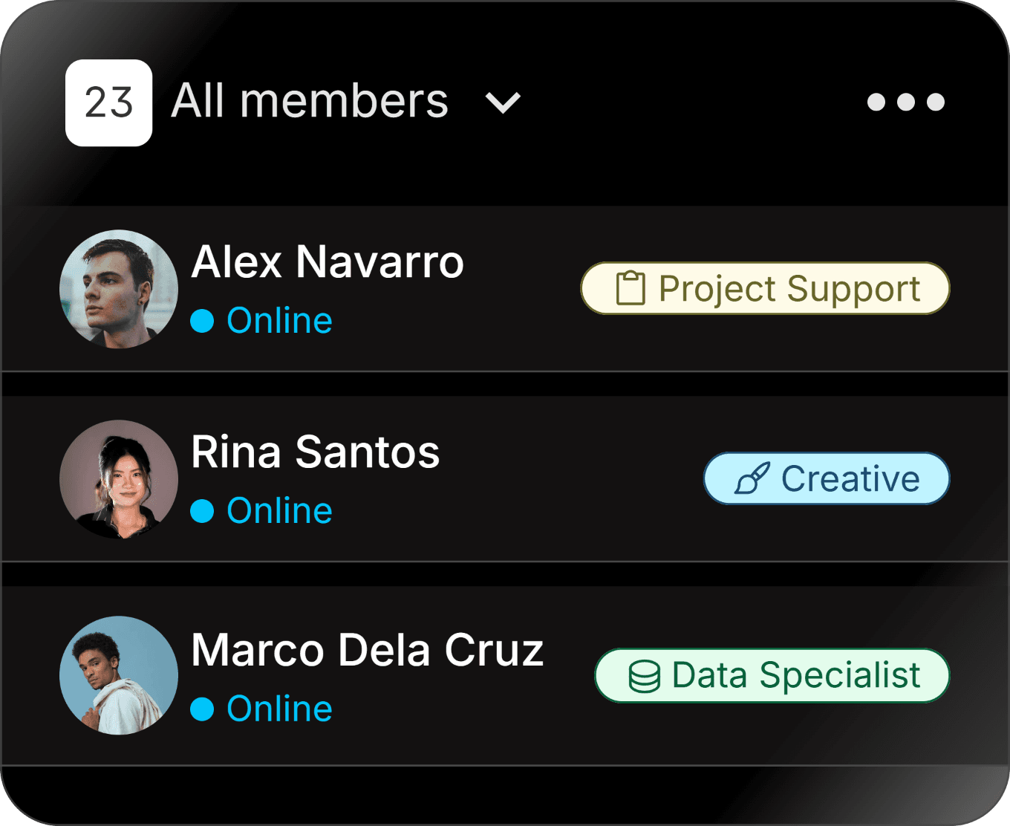This screenshot has width=1010, height=826.
Task: Open Rina Santos's profile photo
Action: 119,479
